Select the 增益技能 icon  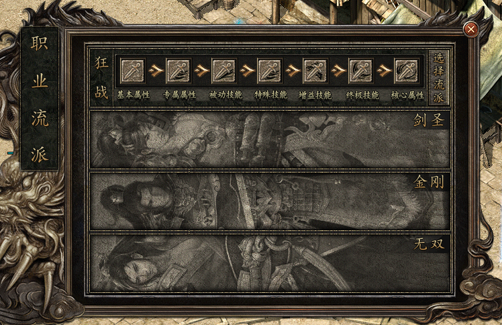(x=315, y=71)
